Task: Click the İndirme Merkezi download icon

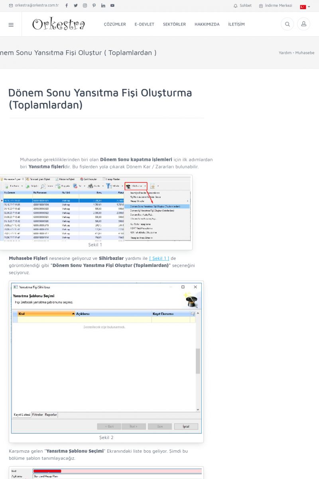Action: (x=261, y=6)
